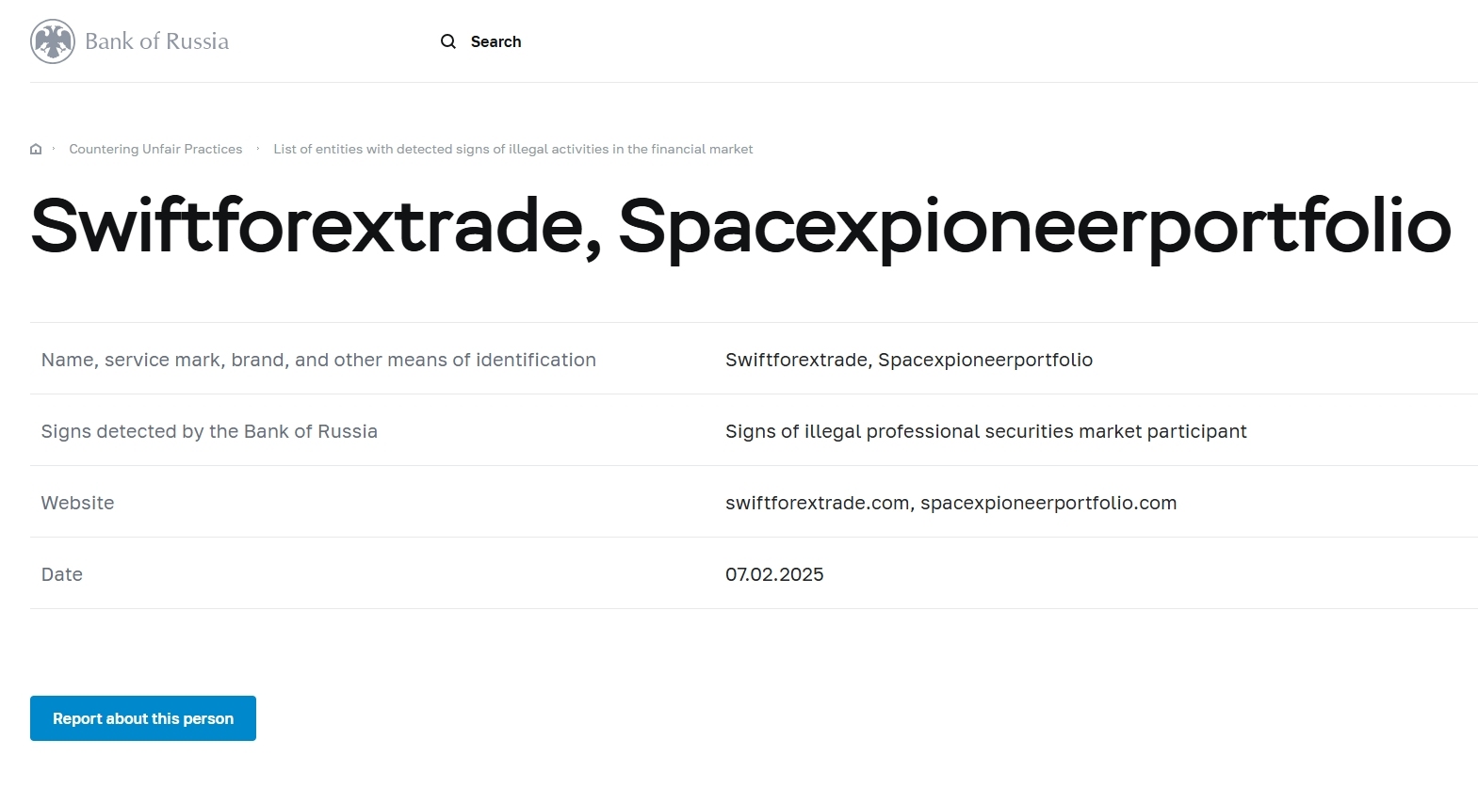
Task: Click the Swiftforextrade, Spacexpioneerportfolio page heading
Action: click(x=740, y=226)
